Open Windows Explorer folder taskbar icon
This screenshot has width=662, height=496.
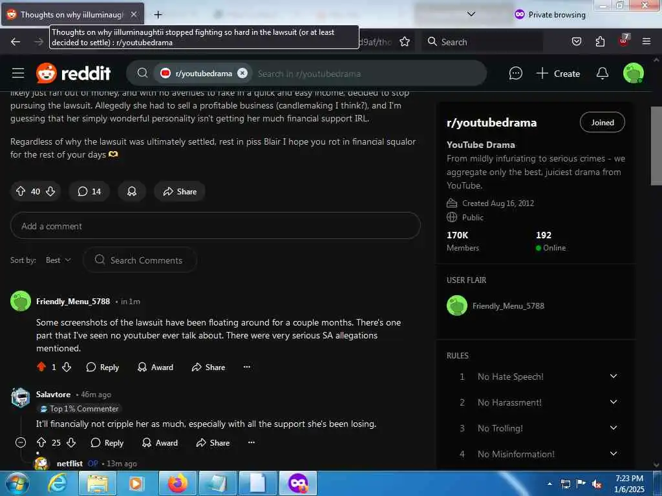(x=98, y=483)
